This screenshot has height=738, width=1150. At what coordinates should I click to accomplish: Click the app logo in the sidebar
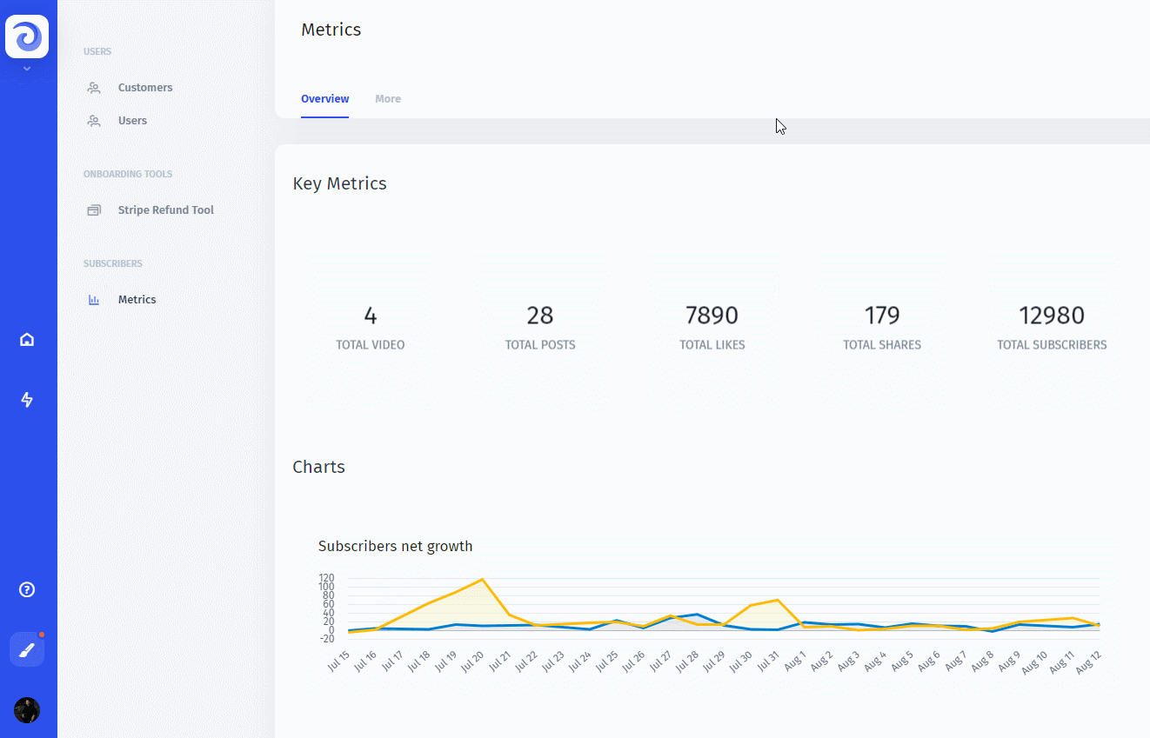click(27, 37)
